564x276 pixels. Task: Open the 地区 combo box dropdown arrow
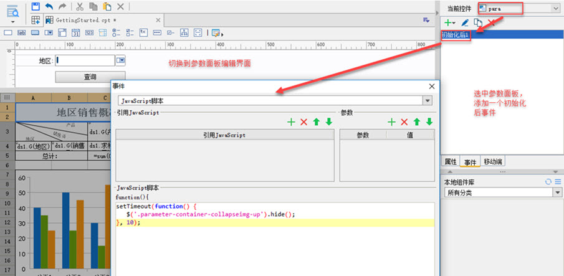pyautogui.click(x=120, y=60)
